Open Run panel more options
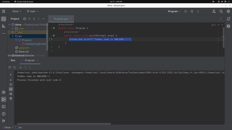Screen dimensions: 232x130 pos(30,68)
